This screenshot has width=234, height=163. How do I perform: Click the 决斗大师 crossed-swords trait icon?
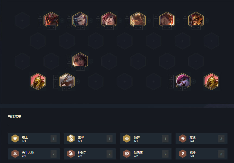tap(15, 154)
